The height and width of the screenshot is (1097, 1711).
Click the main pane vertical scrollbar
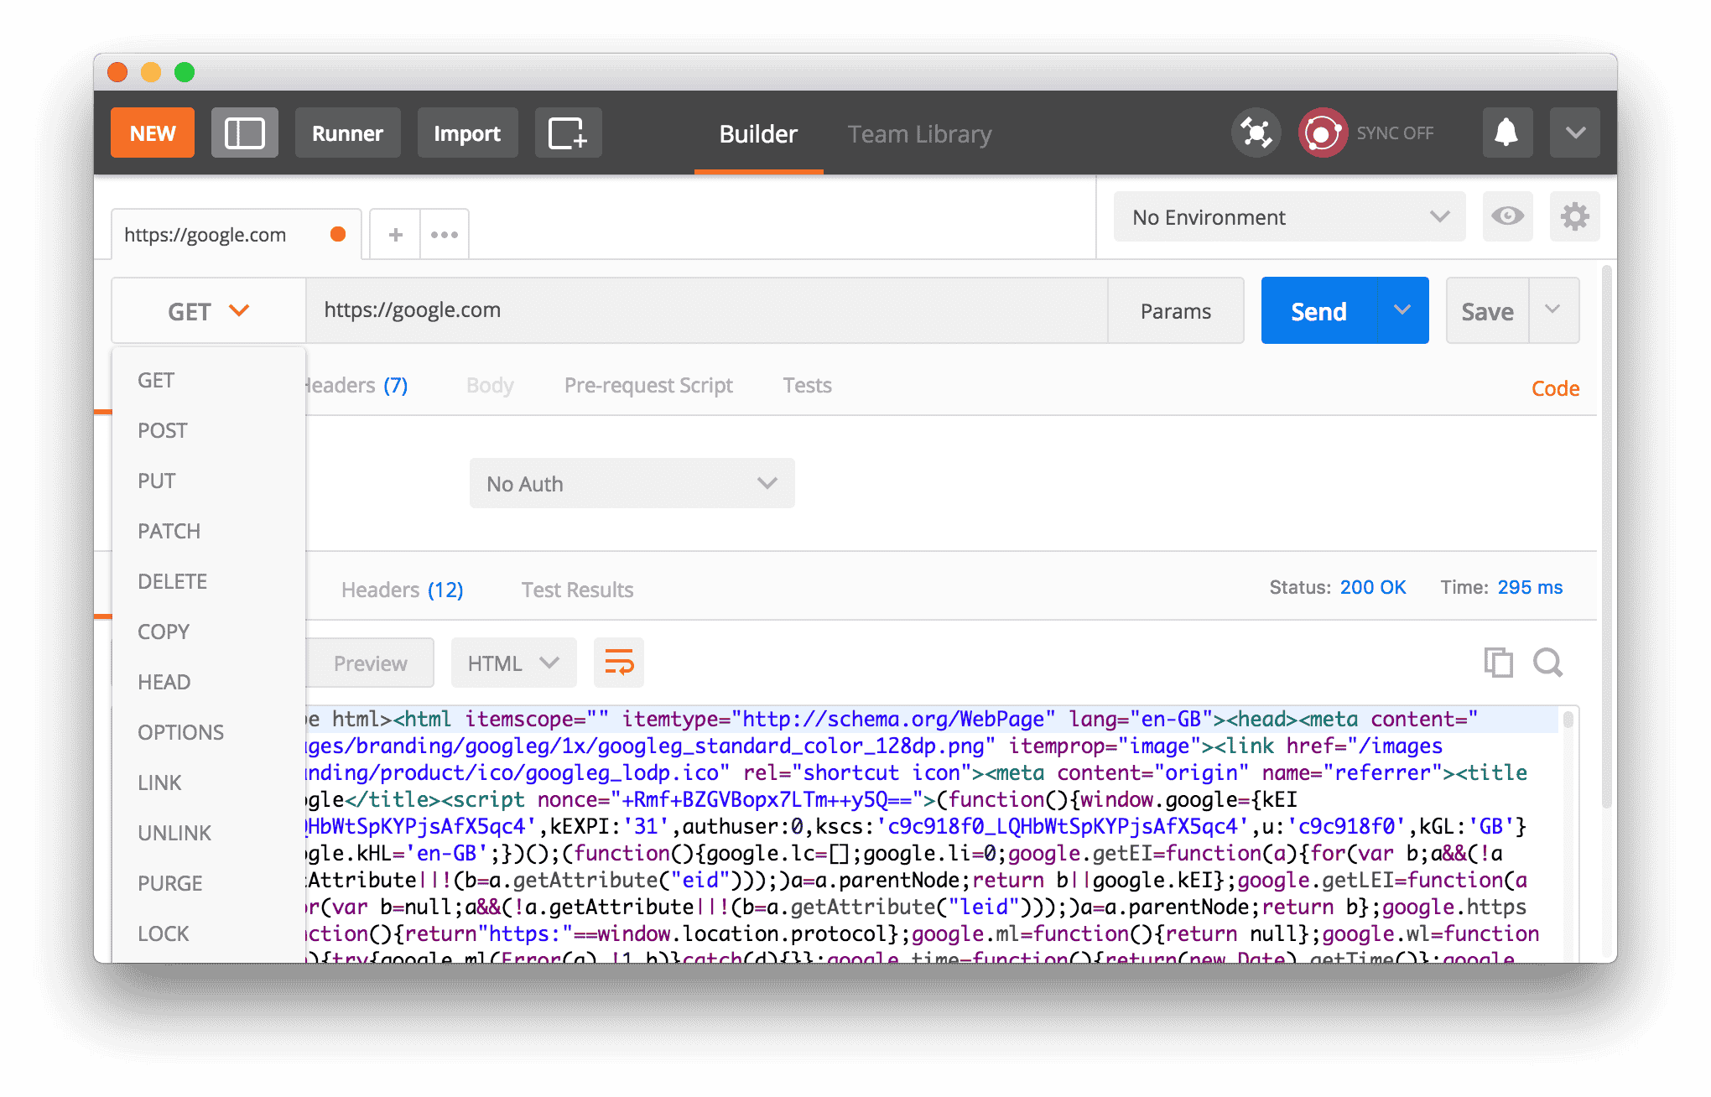point(1607,537)
